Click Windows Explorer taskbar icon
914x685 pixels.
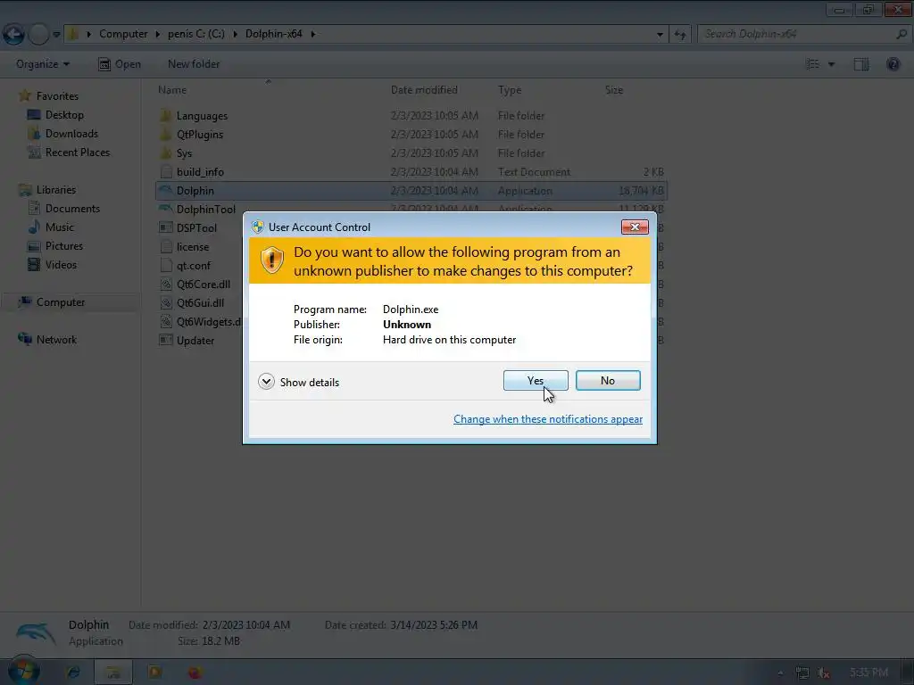pyautogui.click(x=113, y=673)
